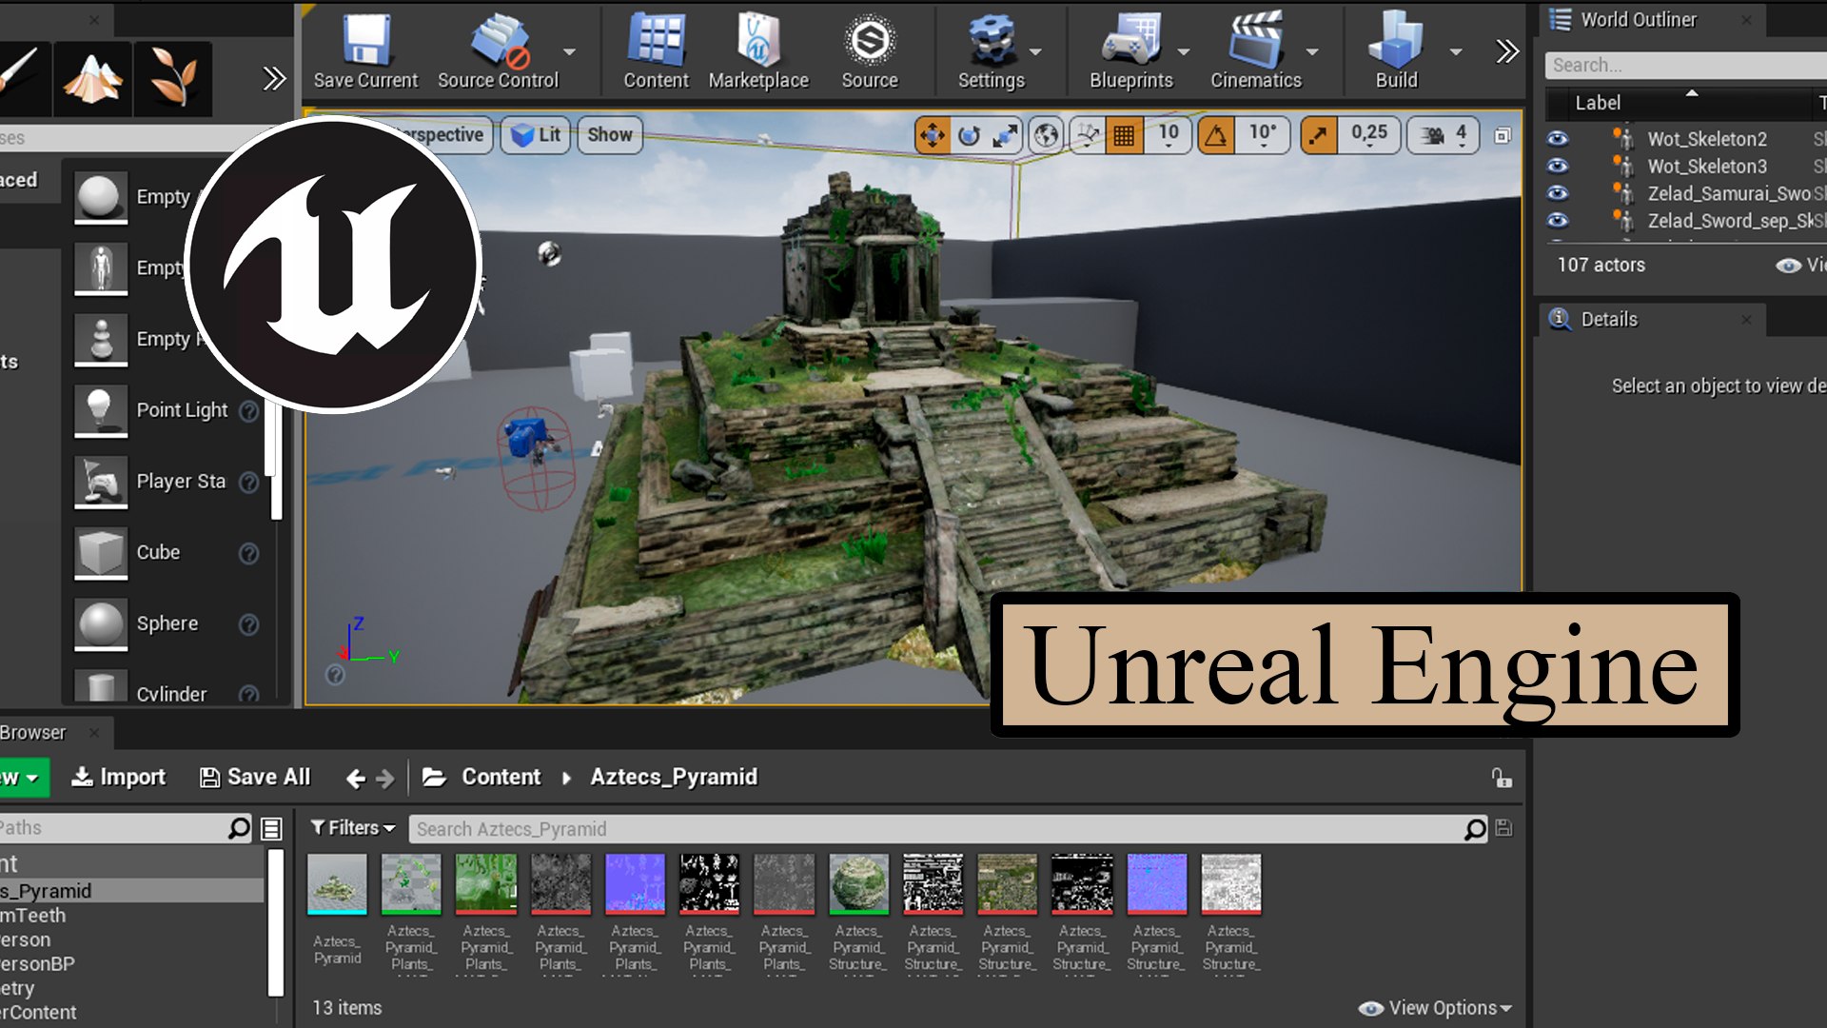Open the Show viewport menu
The image size is (1827, 1028).
(x=609, y=135)
